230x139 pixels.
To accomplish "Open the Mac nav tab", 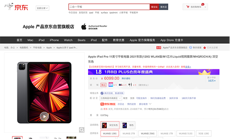I will [30, 40].
